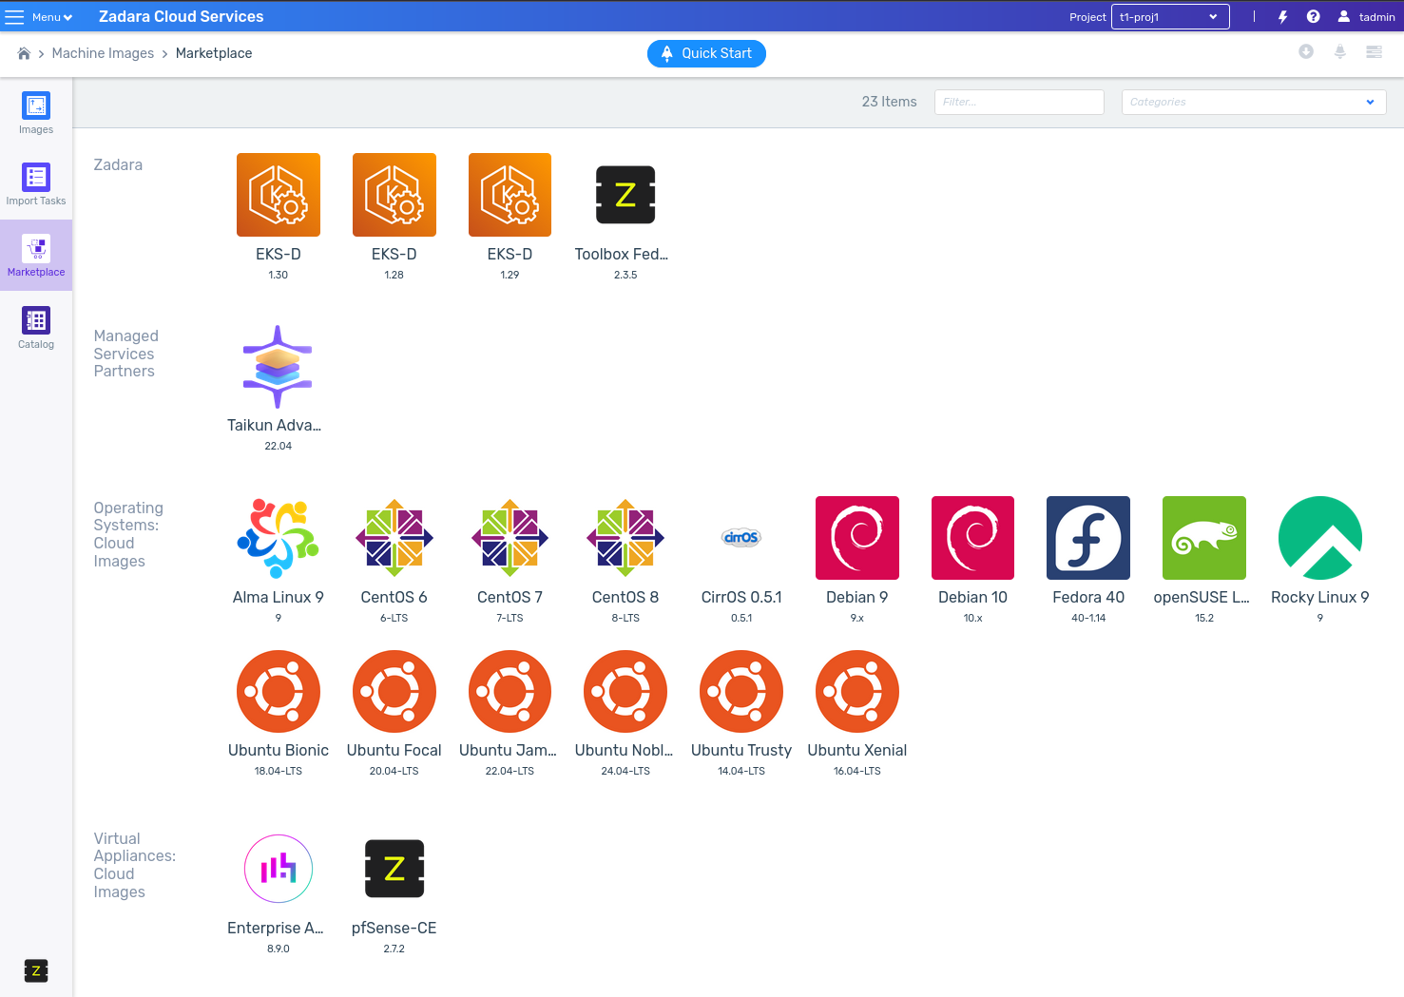The height and width of the screenshot is (997, 1404).
Task: Open the EKS-D 1.29 image
Action: click(x=510, y=195)
